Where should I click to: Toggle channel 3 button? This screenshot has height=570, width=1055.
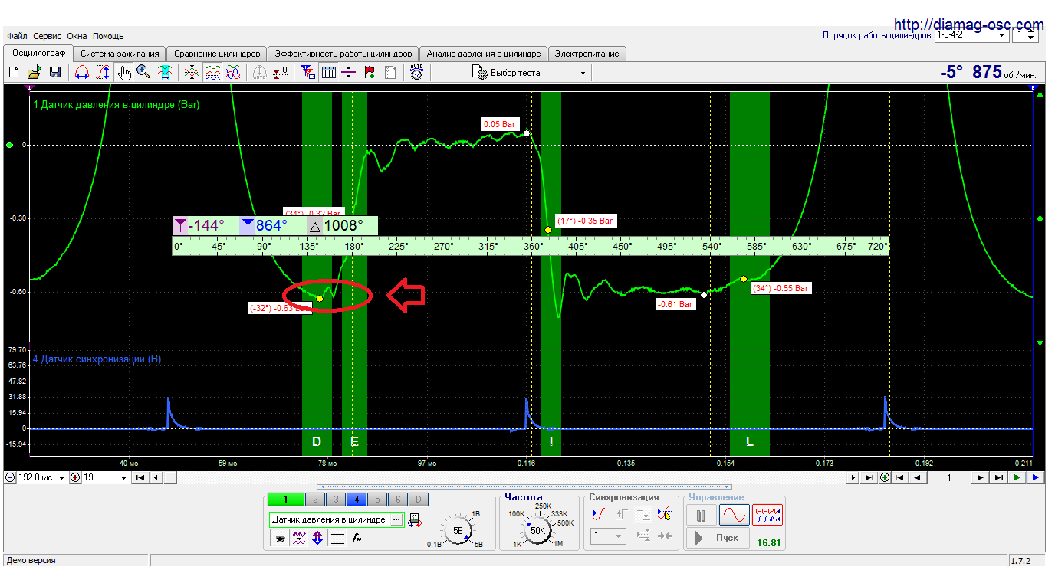point(336,499)
